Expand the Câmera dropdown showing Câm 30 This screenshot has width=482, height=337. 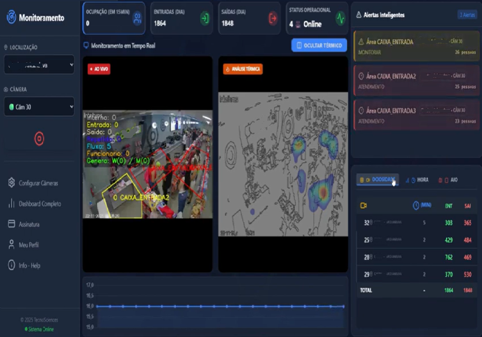[39, 107]
